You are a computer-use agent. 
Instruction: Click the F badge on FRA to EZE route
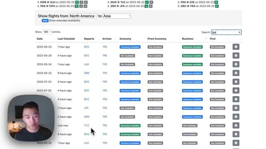click(x=216, y=2)
